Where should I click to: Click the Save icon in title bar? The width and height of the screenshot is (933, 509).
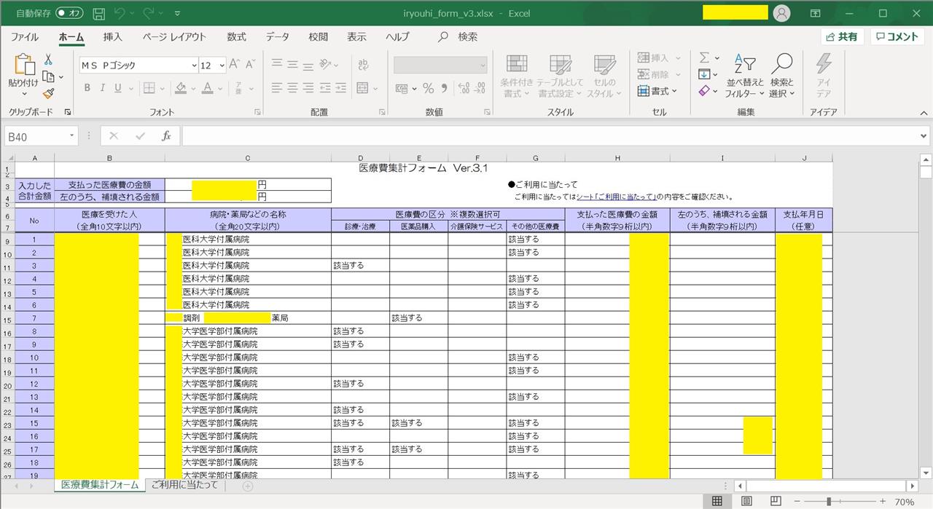point(99,13)
